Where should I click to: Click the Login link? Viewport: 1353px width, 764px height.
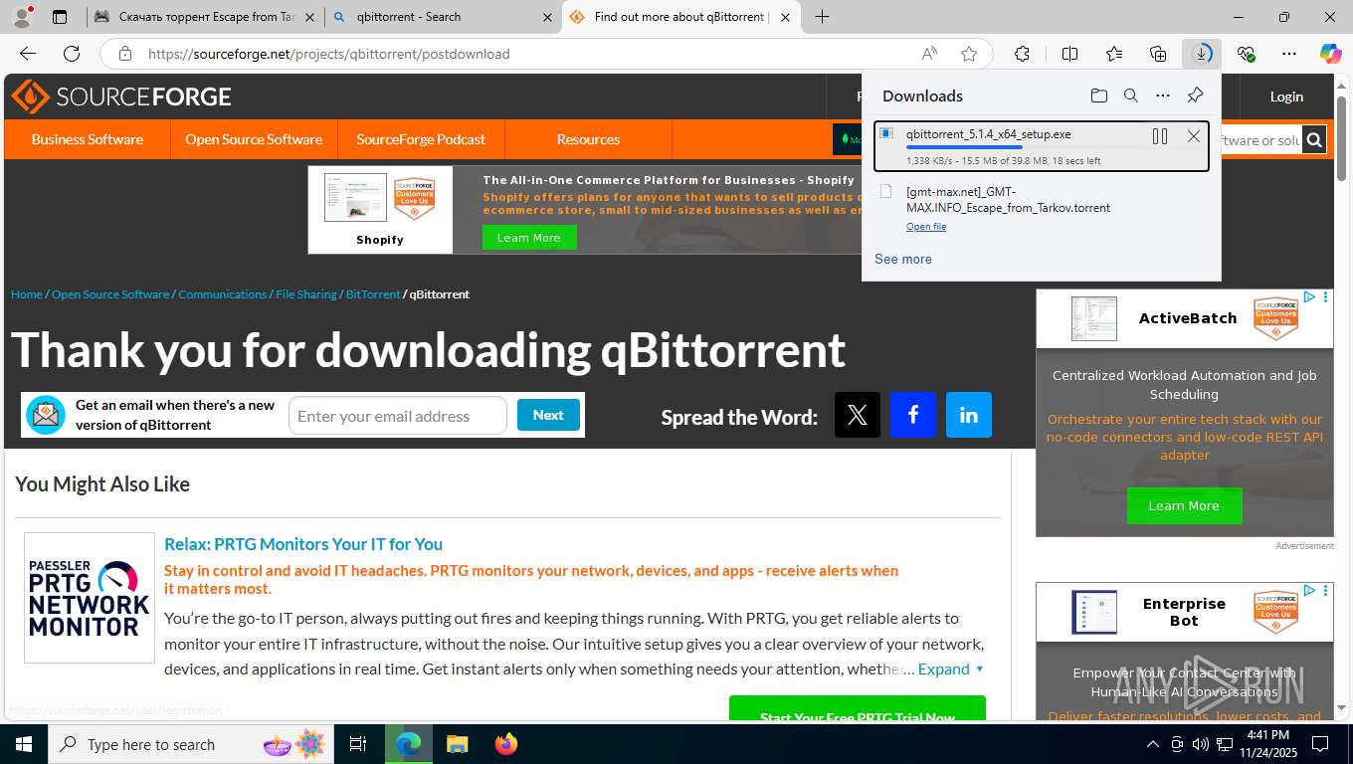(1286, 96)
